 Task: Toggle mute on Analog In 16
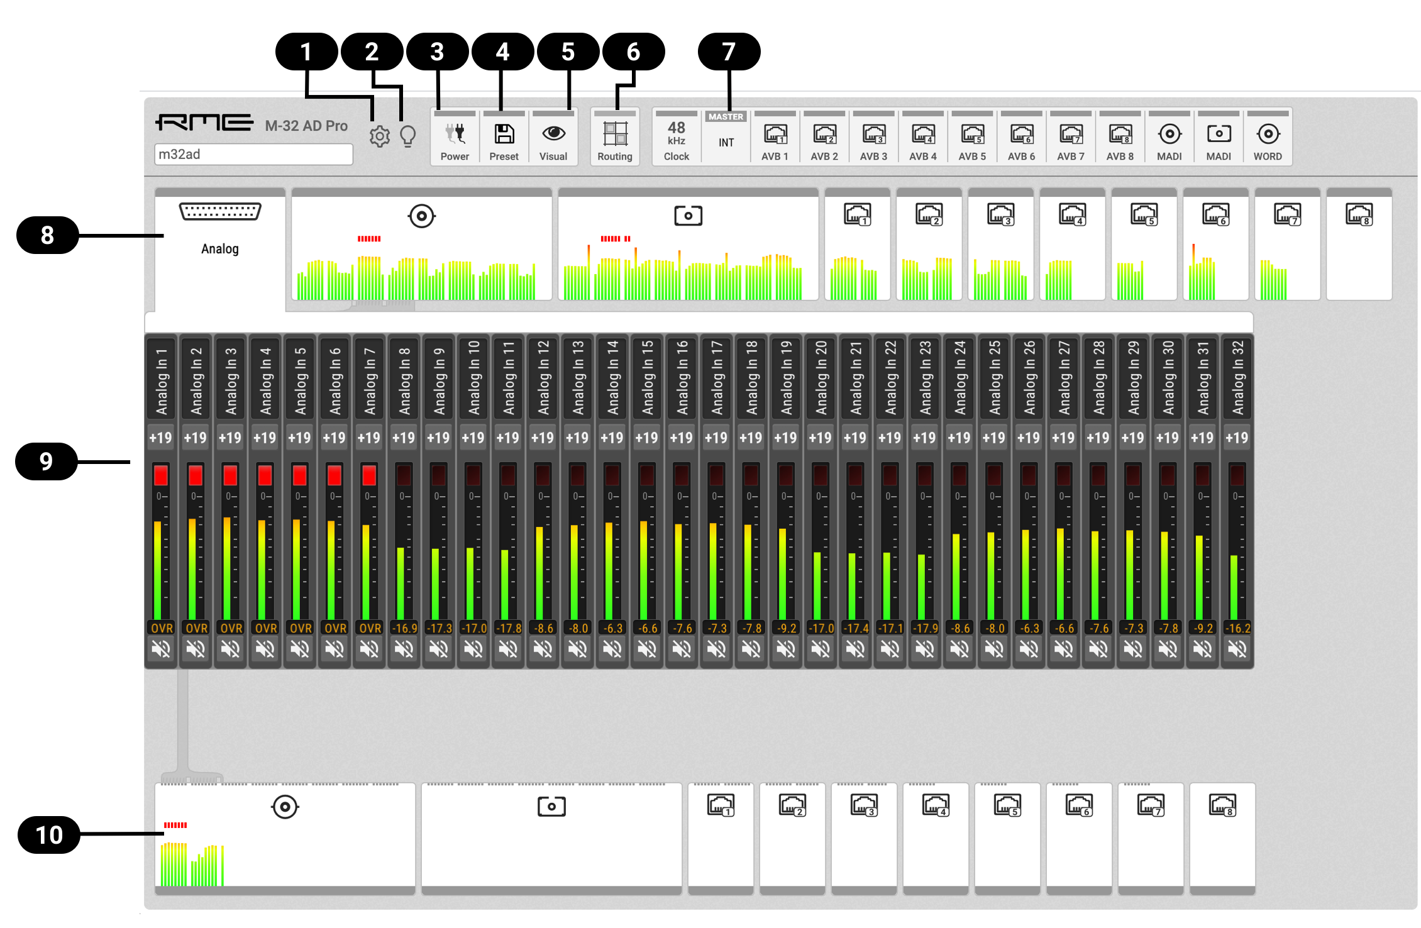coord(682,648)
